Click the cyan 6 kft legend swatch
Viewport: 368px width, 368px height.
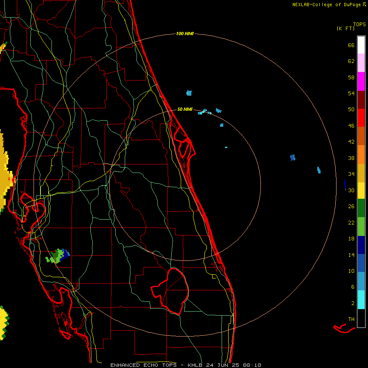pos(361,300)
